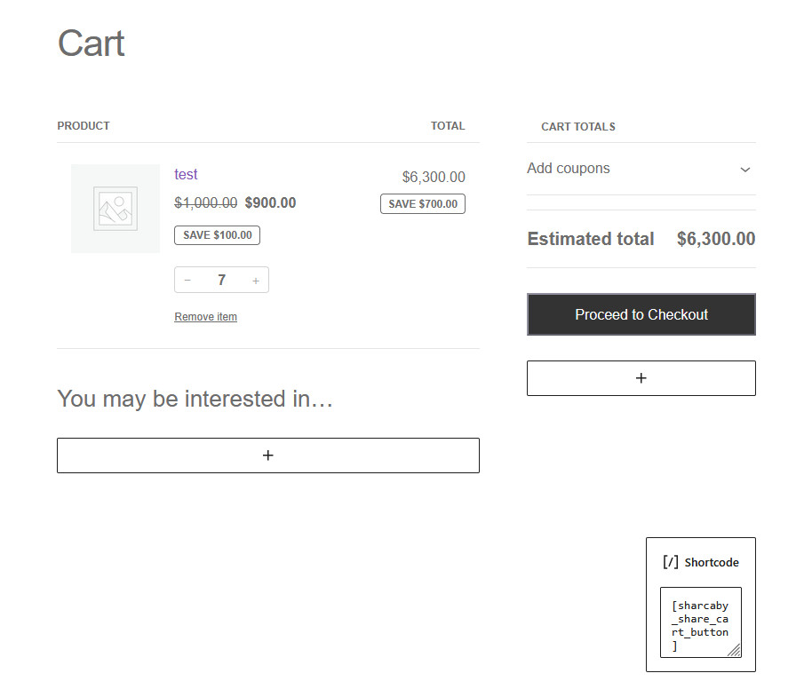Screen dimensions: 812x697
Task: Select the sharcaby shortcode text area
Action: (x=700, y=620)
